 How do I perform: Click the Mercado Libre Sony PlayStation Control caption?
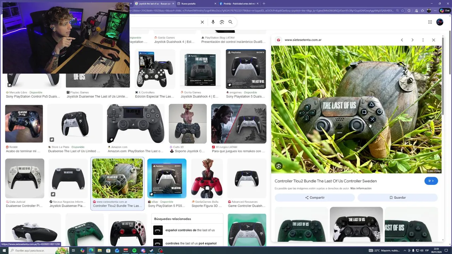coord(33,97)
